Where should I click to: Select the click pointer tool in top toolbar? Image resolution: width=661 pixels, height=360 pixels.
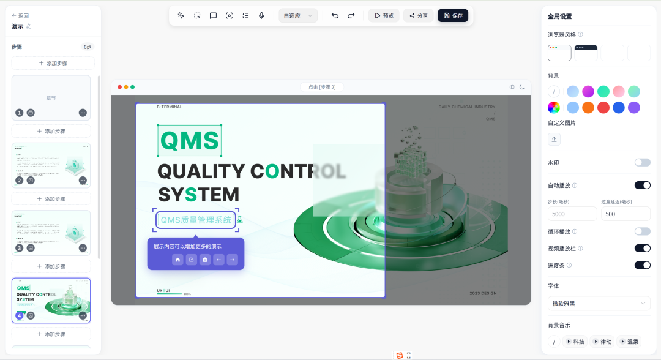coord(181,15)
